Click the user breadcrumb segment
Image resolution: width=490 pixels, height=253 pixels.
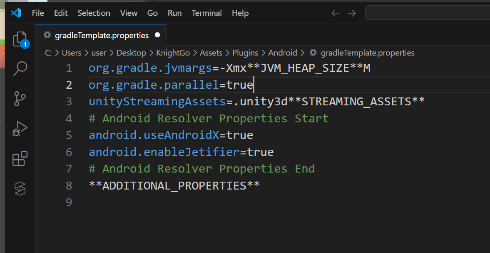coord(99,53)
